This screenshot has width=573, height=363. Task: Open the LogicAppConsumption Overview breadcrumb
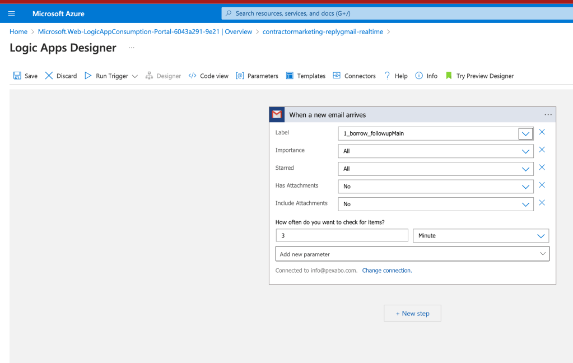click(145, 32)
